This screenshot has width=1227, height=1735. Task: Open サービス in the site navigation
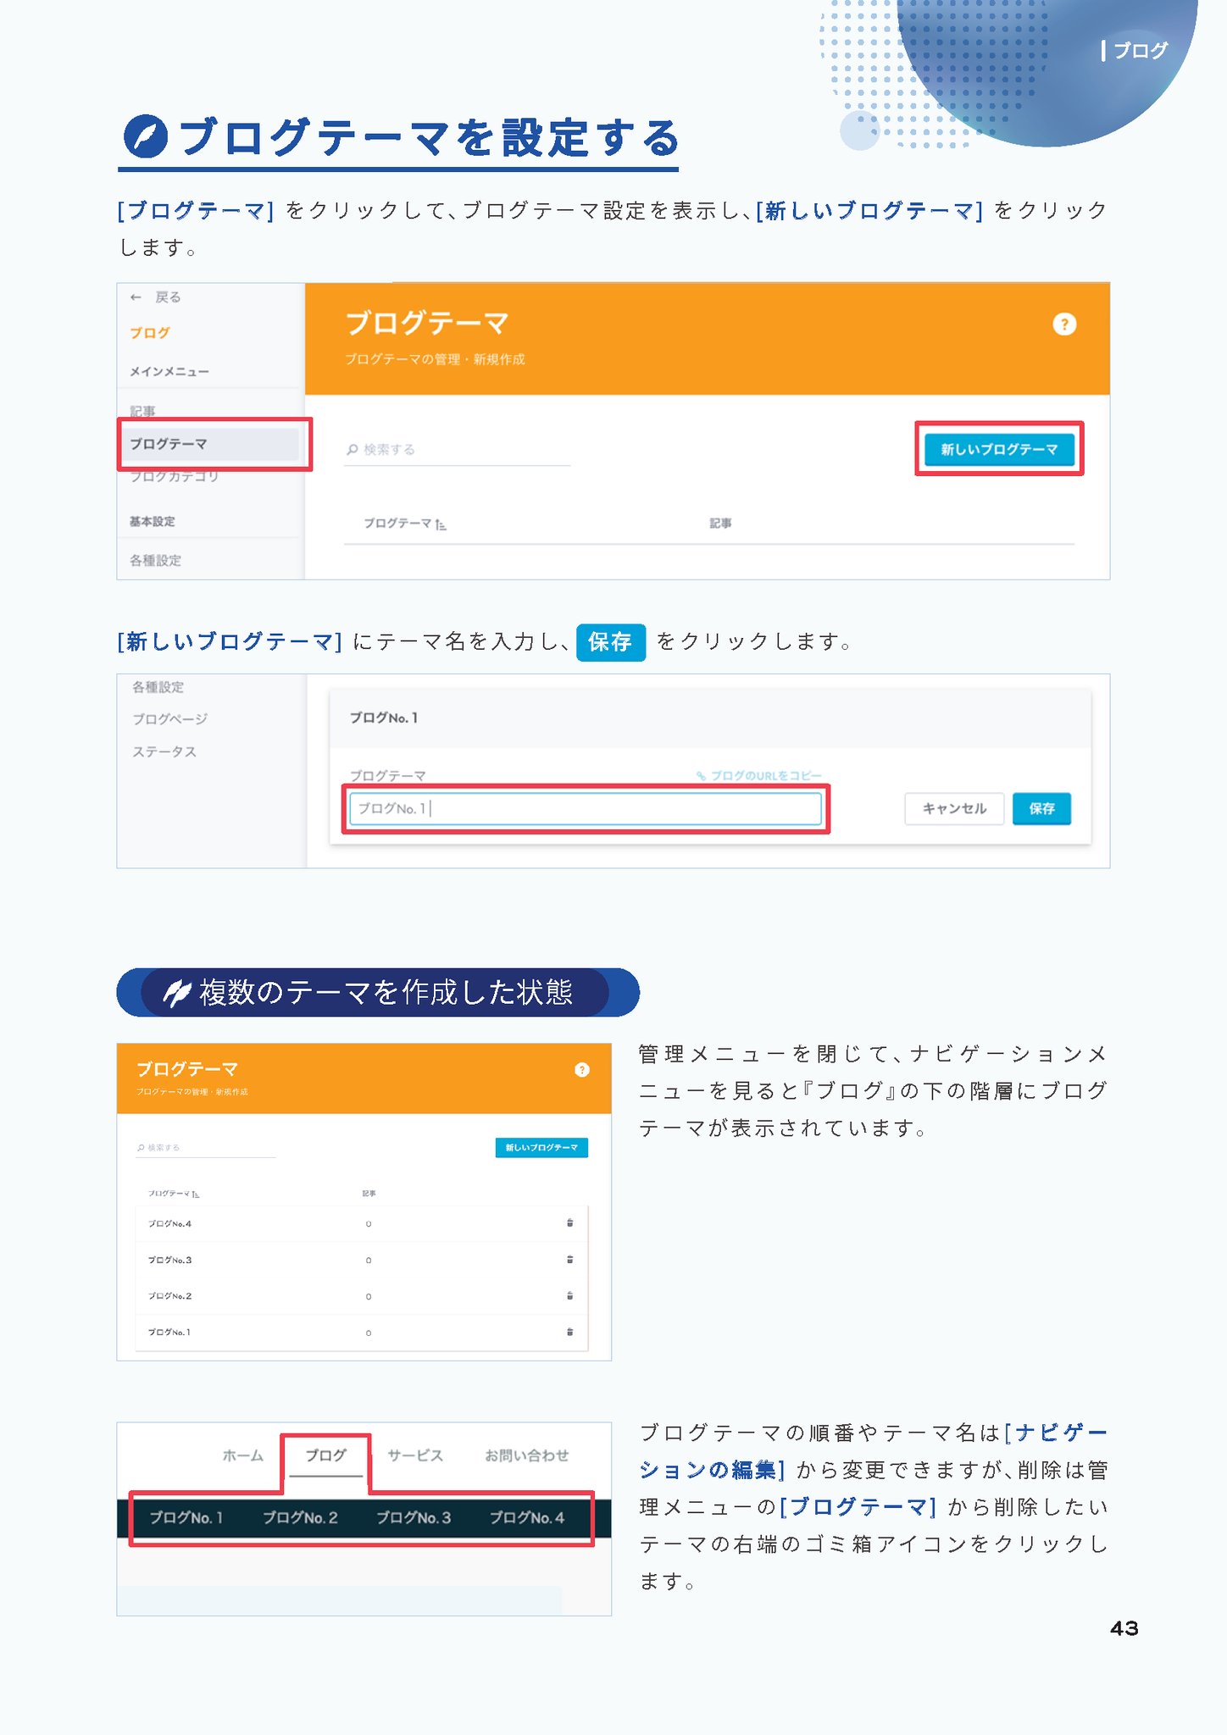click(415, 1455)
